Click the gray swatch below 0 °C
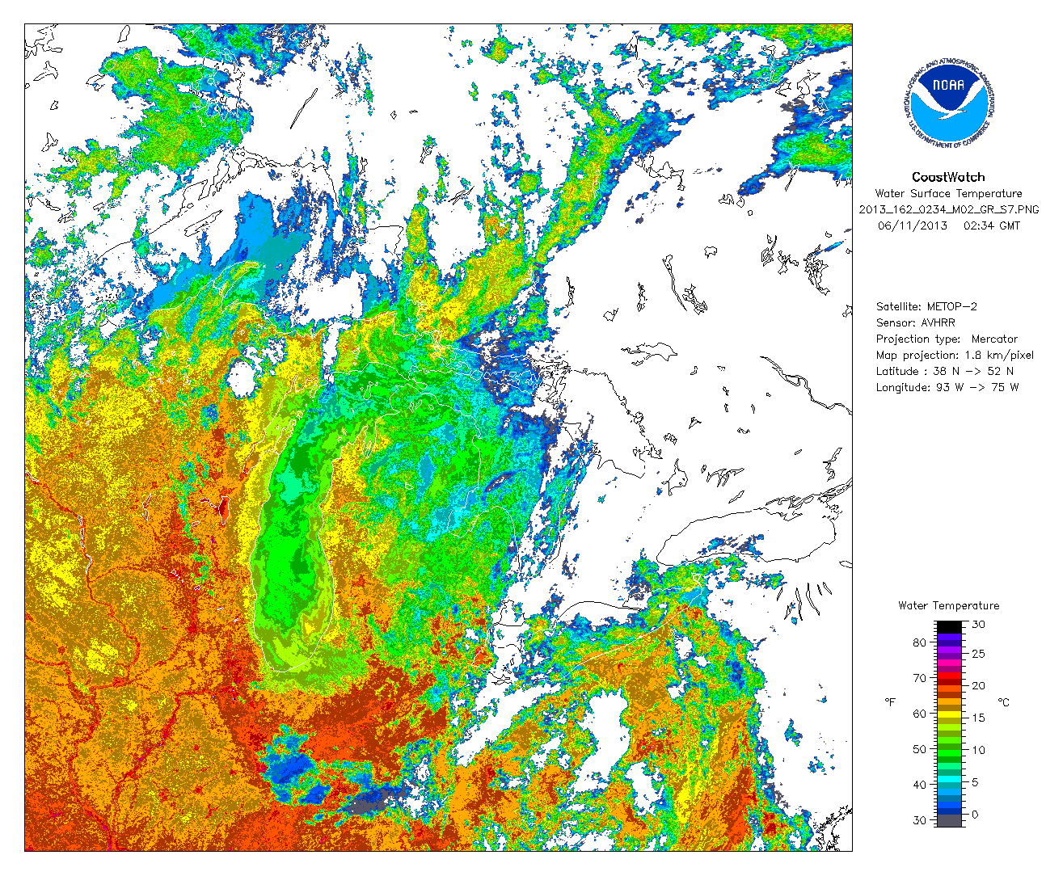1046x876 pixels. (x=950, y=820)
